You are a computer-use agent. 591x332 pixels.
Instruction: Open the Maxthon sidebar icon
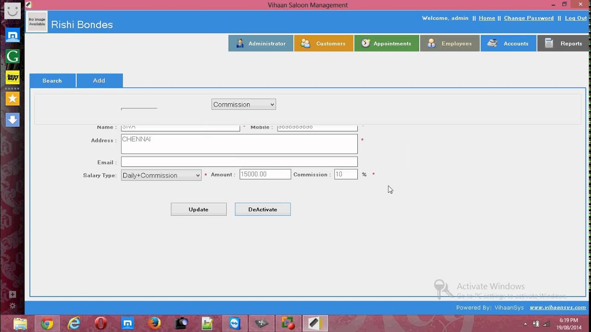[x=12, y=35]
